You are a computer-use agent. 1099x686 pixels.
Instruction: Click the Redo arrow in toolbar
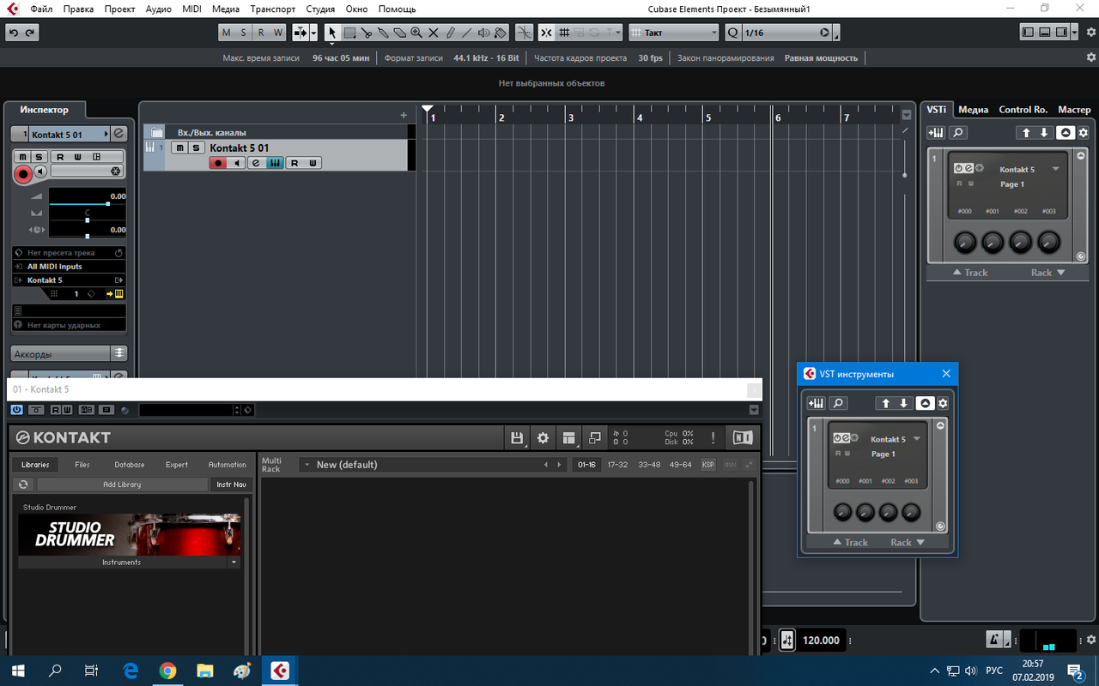point(30,33)
